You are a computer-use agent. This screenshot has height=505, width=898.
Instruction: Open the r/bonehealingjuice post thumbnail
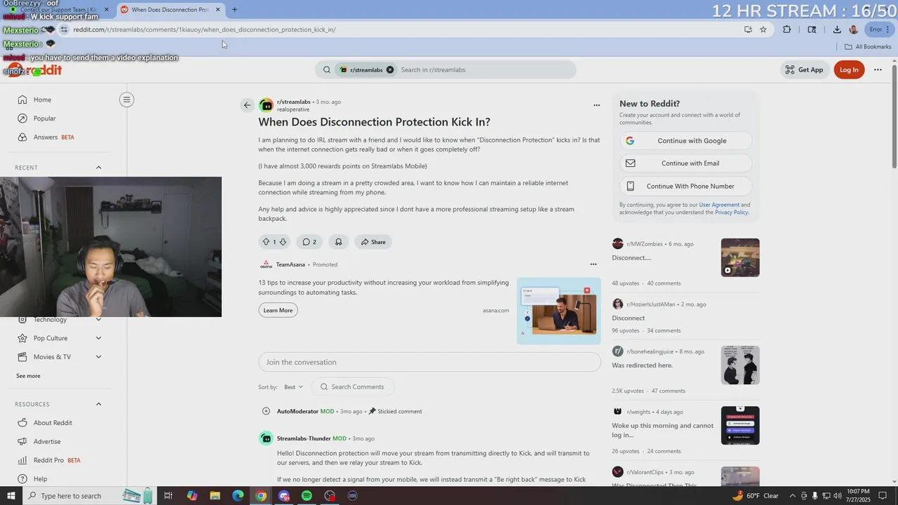(740, 365)
